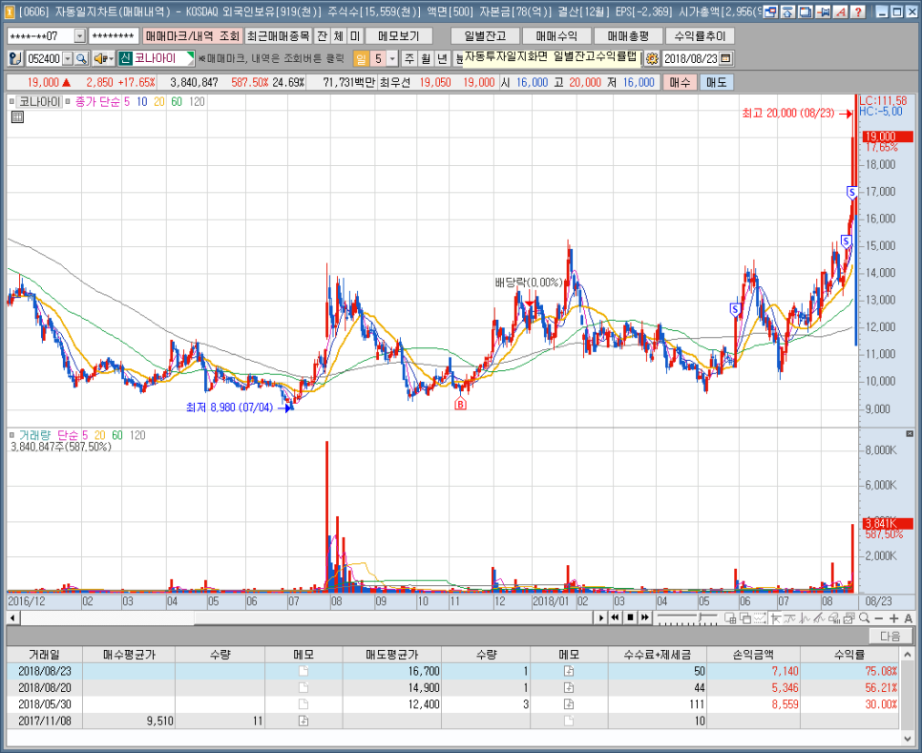Click the stacked windows icon on chart toolbar

[745, 618]
